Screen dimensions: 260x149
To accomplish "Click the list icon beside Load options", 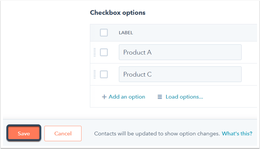I will [160, 97].
